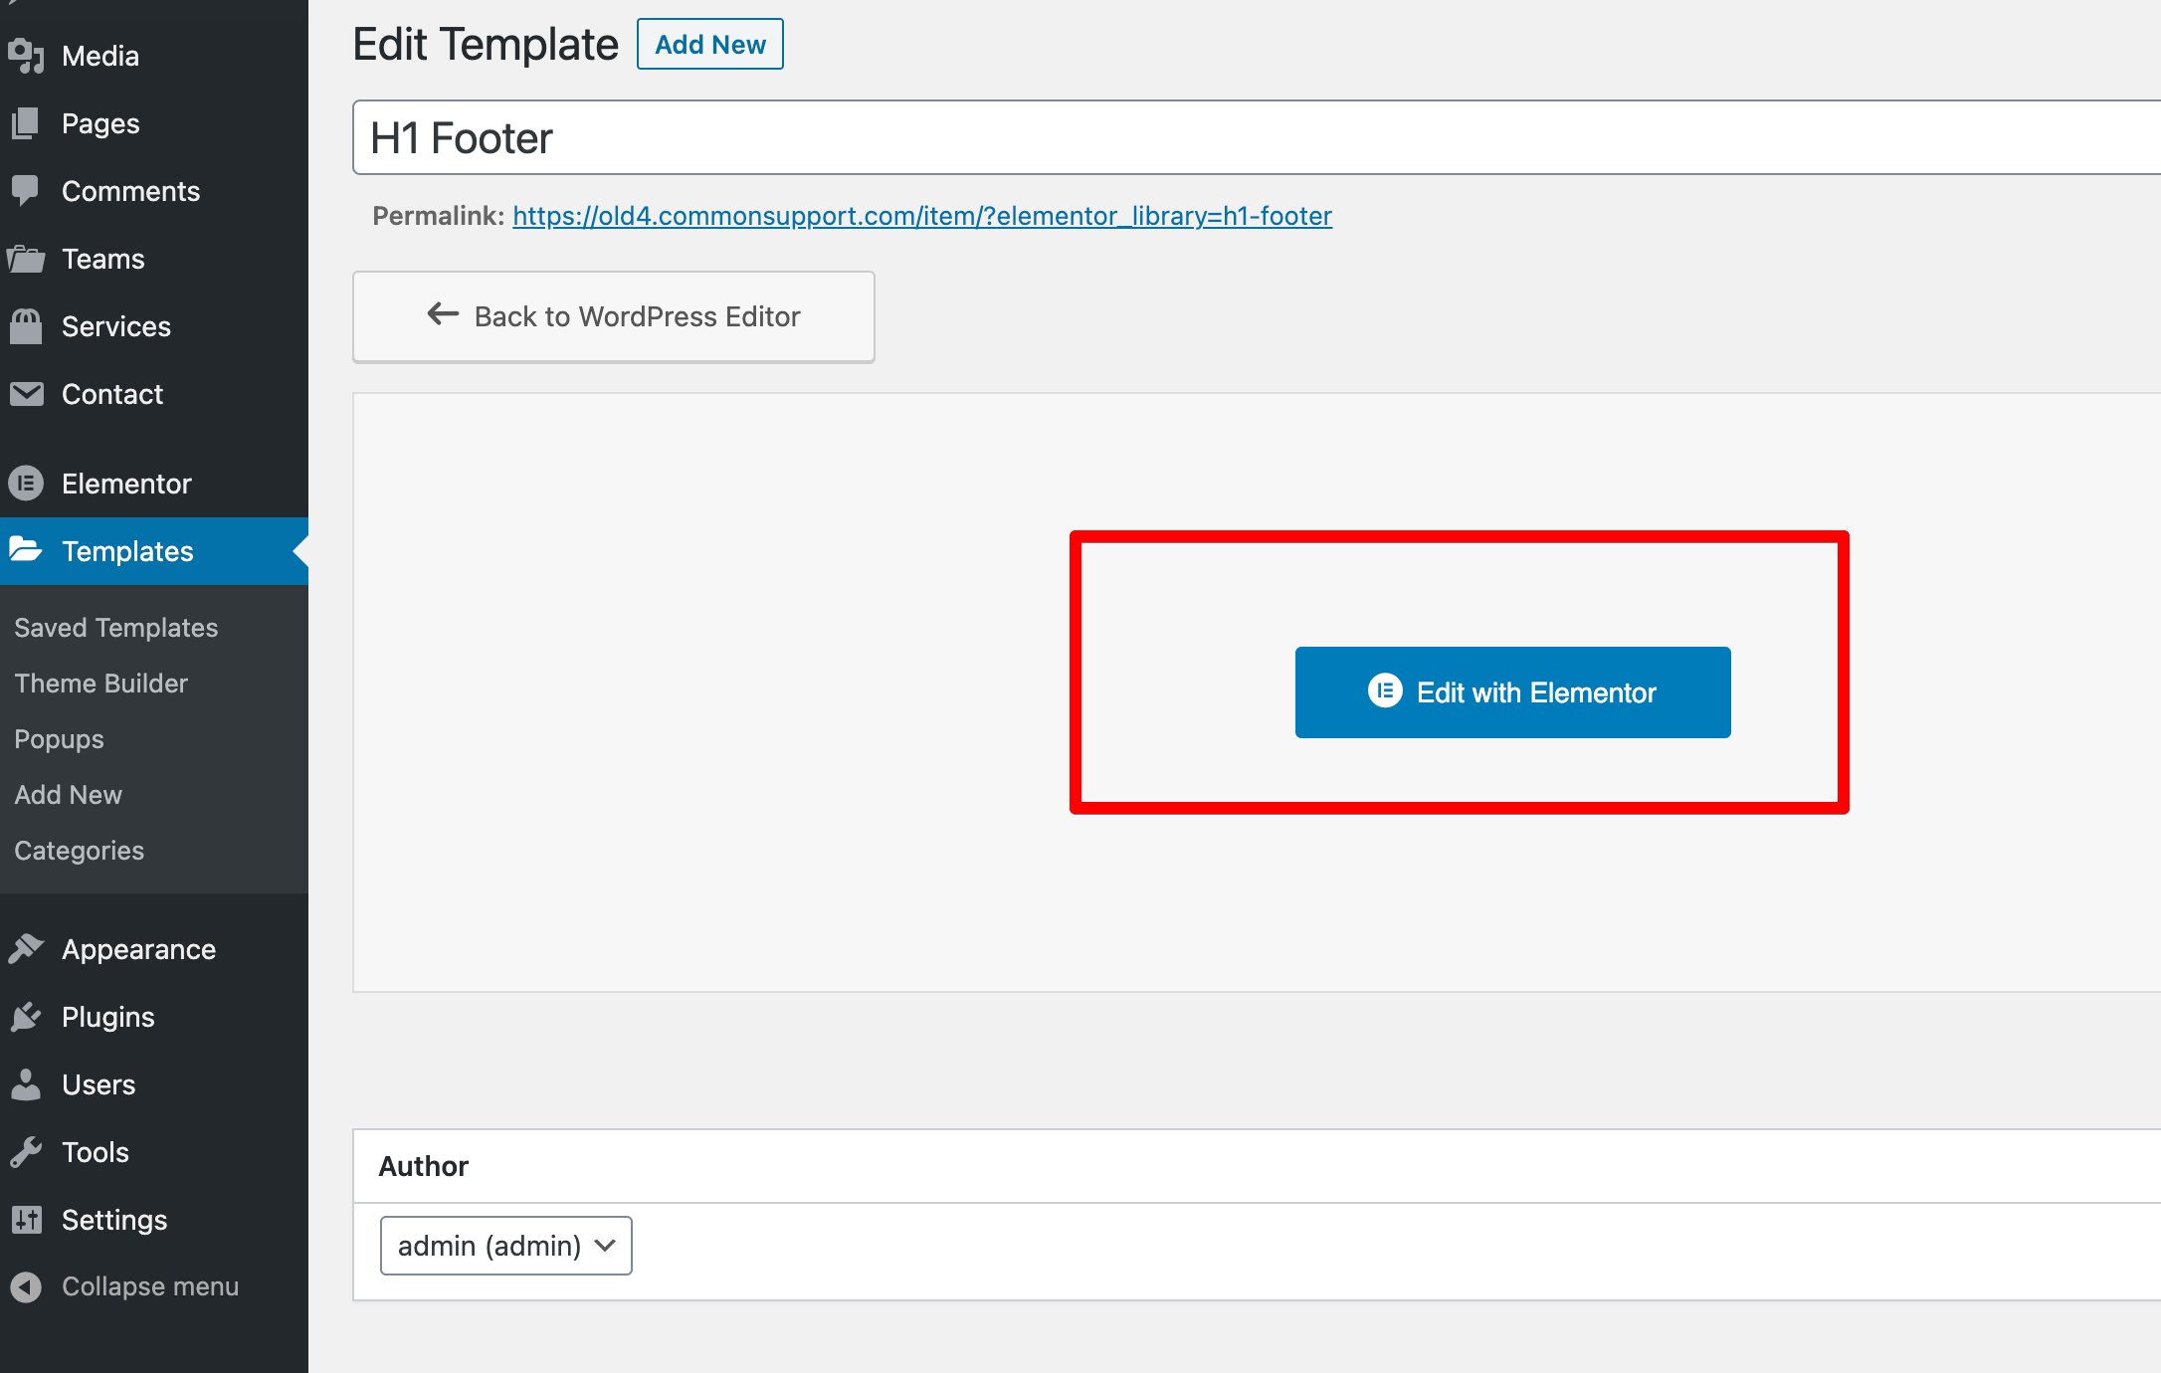Click the Settings sliders icon
Viewport: 2161px width, 1373px height.
point(27,1220)
